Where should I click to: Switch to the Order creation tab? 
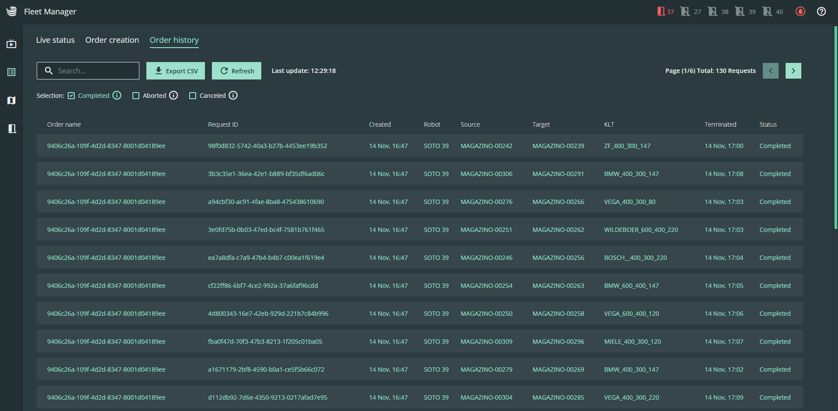(x=112, y=40)
